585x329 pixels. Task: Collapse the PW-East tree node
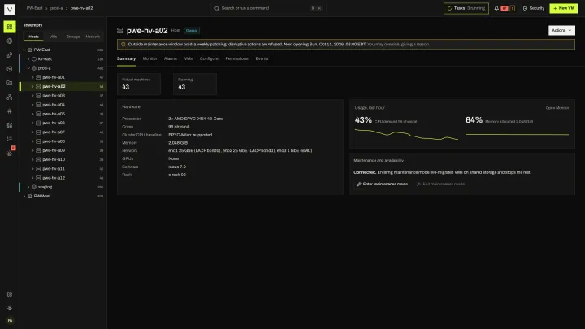coord(24,50)
